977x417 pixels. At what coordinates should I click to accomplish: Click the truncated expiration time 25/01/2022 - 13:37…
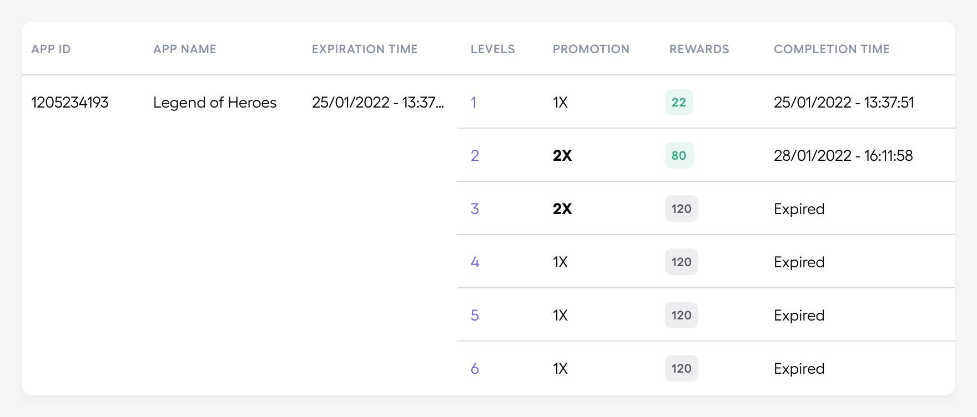(x=378, y=102)
